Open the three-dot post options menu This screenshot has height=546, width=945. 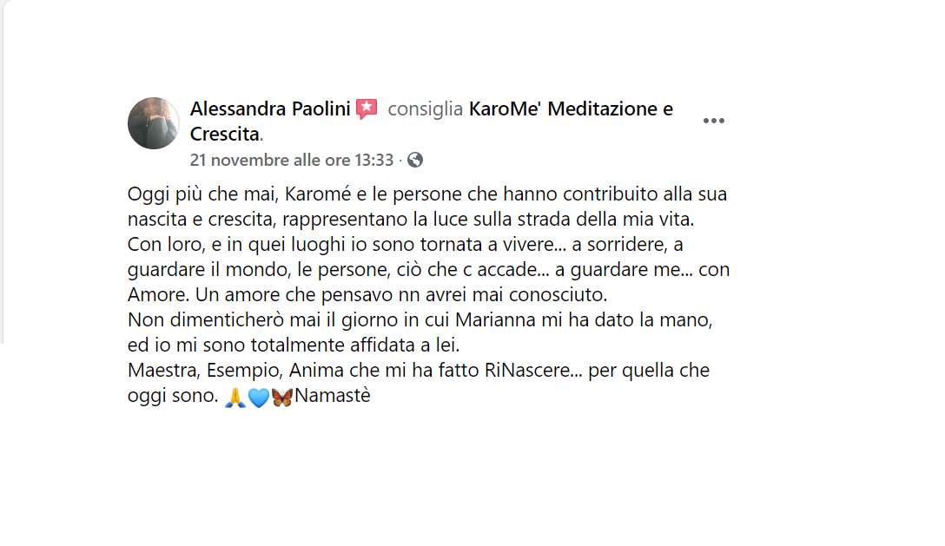coord(714,122)
